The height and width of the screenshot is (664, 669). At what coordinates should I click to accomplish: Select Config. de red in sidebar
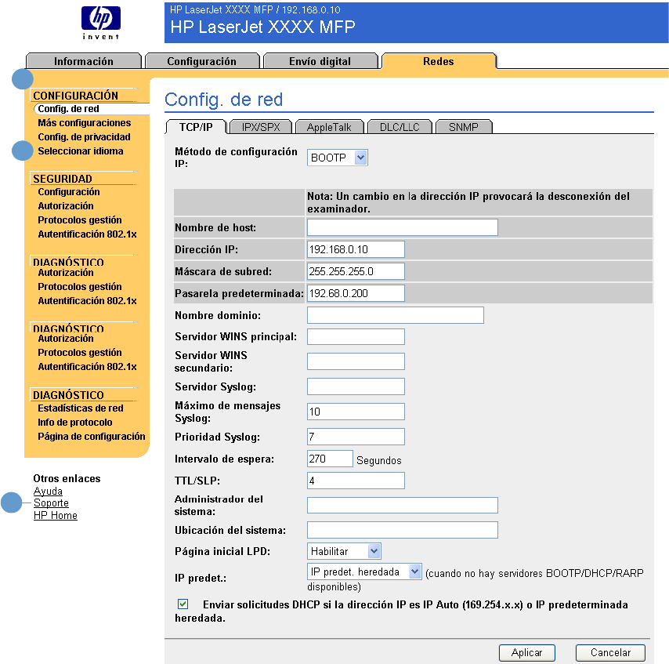[68, 109]
